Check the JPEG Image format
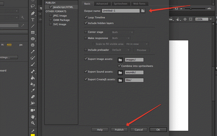Image resolution: width=217 pixels, height=136 pixels. (x=51, y=16)
